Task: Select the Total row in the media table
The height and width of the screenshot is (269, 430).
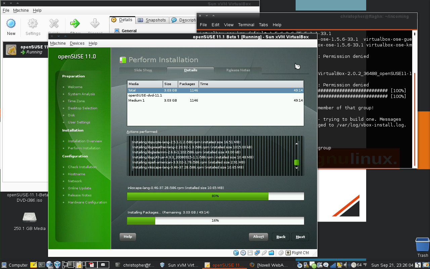Action: (215, 90)
